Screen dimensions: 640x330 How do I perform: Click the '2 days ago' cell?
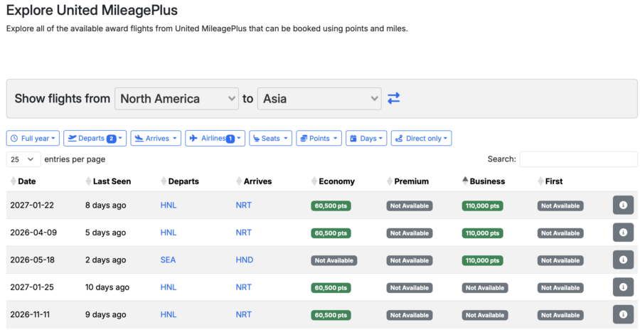coord(105,260)
